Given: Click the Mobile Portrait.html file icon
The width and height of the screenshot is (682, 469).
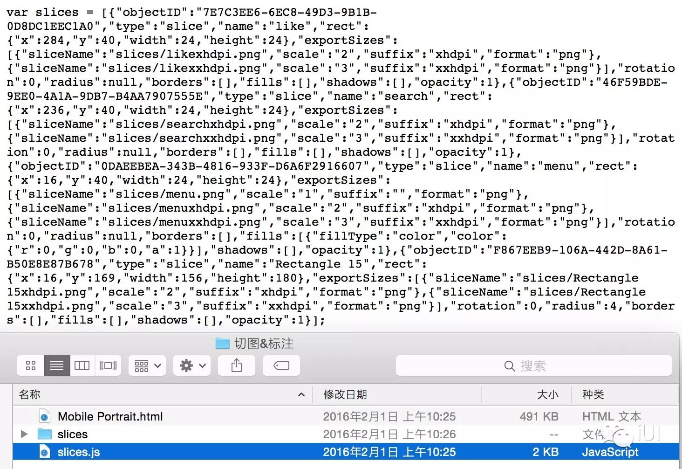Looking at the screenshot, I should click(x=44, y=416).
